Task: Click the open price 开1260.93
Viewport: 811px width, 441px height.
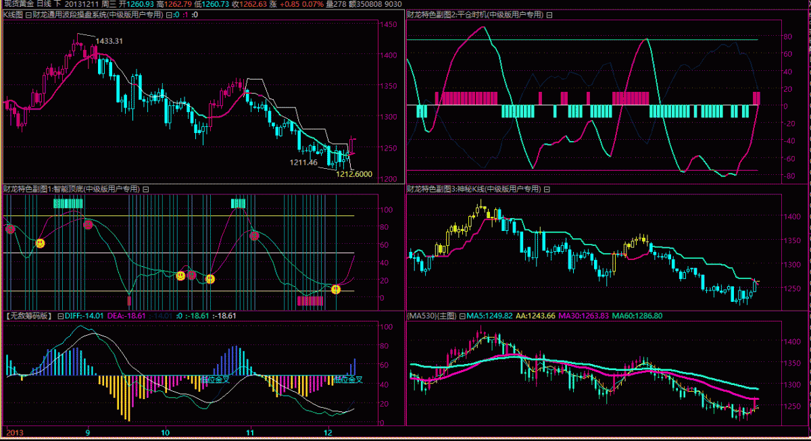Action: (x=137, y=5)
